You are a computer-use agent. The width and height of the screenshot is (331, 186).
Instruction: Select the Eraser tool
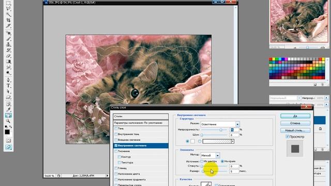[8, 56]
